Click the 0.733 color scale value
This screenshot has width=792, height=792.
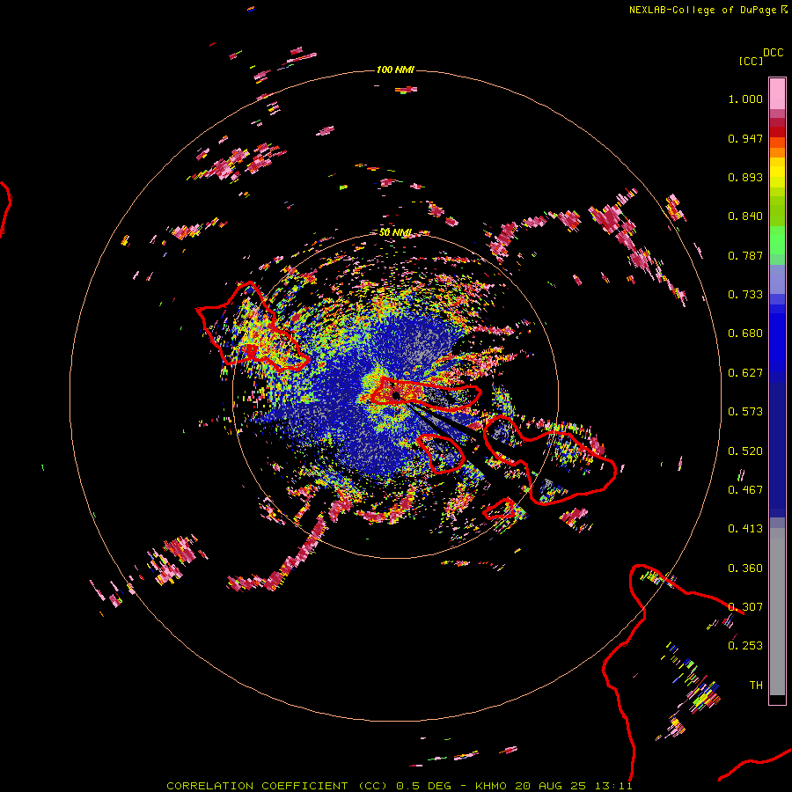point(745,295)
